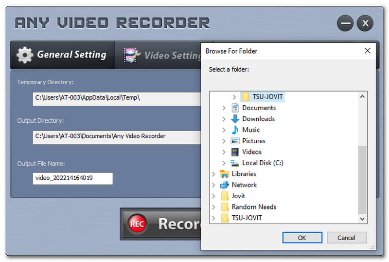Click the highlighted TSU-JOVIT folder icon
This screenshot has width=389, height=262.
(x=246, y=97)
